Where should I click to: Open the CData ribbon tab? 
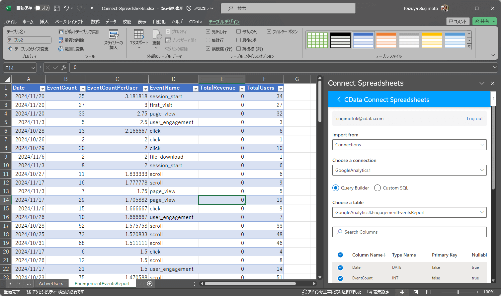196,22
